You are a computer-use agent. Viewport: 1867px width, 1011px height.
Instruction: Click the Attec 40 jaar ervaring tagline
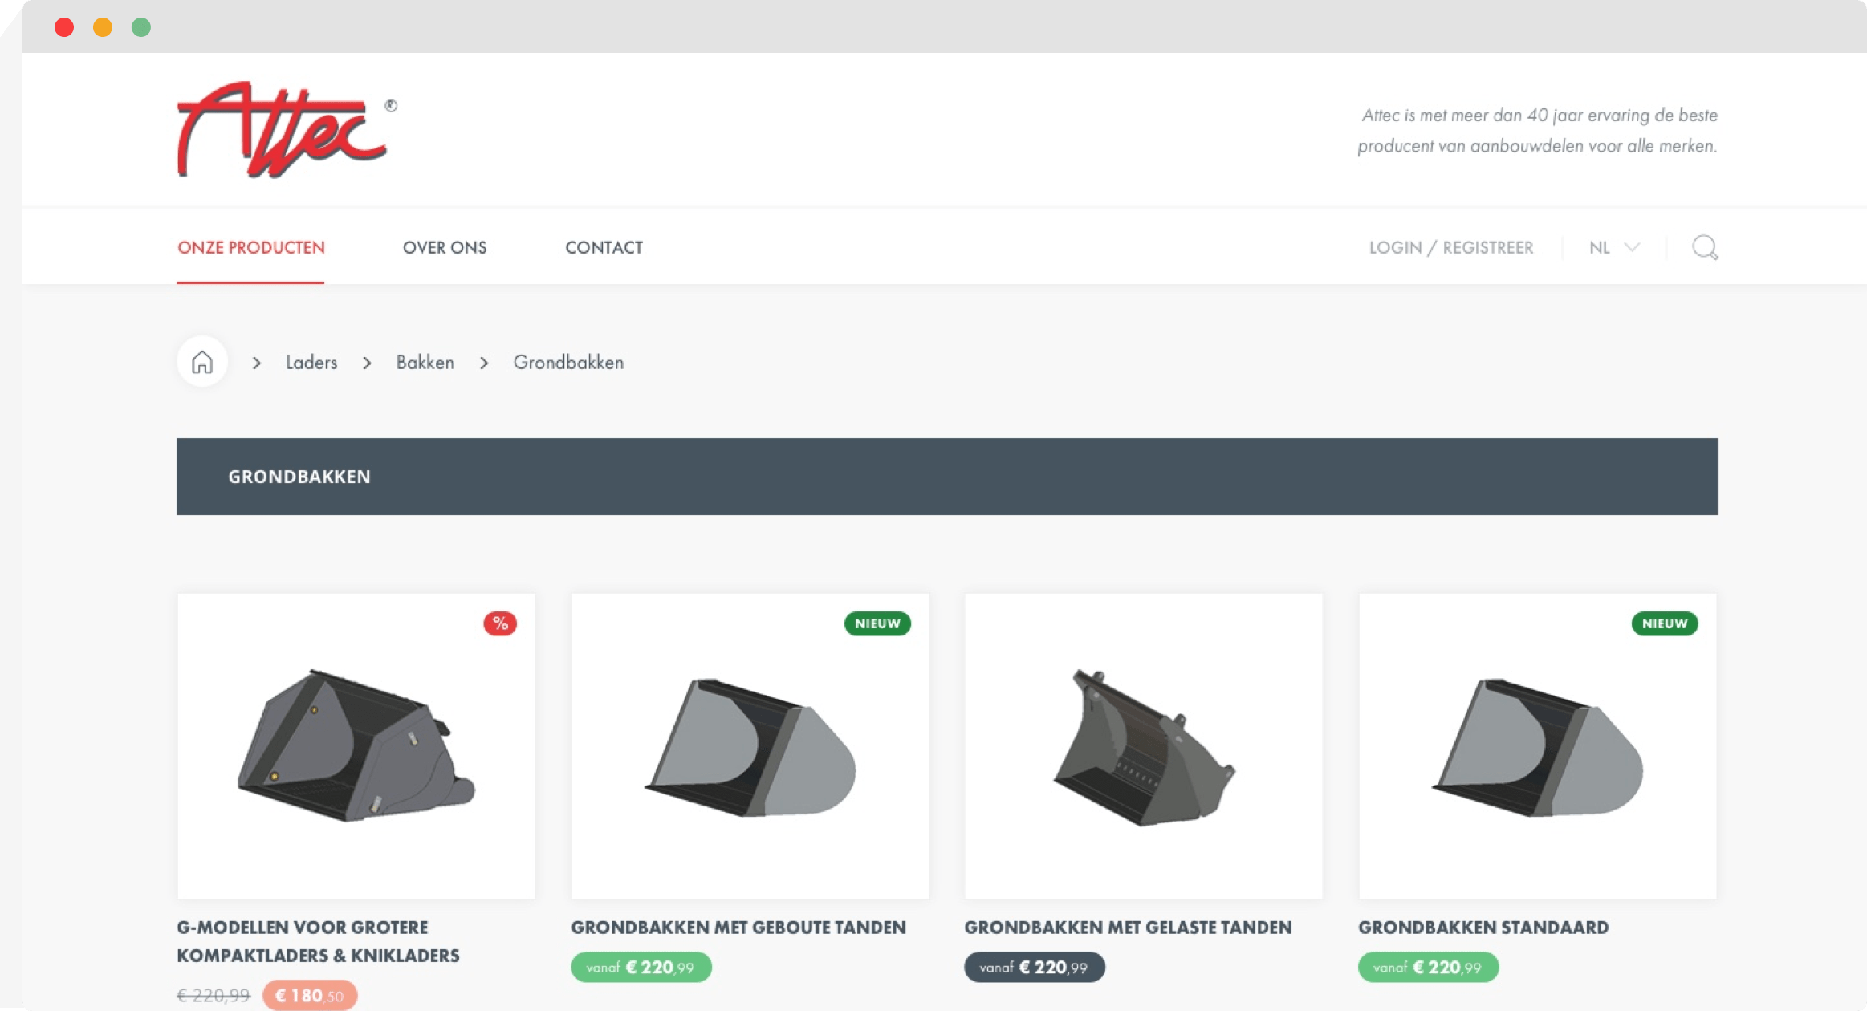click(1537, 130)
